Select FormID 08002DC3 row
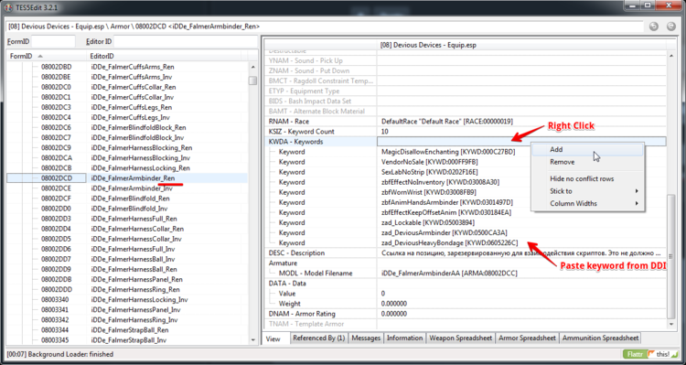The width and height of the screenshot is (686, 365). [x=56, y=107]
